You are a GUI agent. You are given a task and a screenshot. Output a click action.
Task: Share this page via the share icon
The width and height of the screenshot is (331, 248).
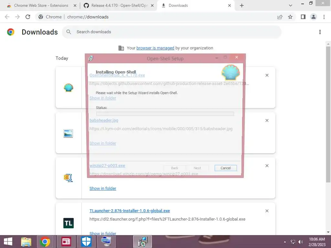click(x=280, y=17)
